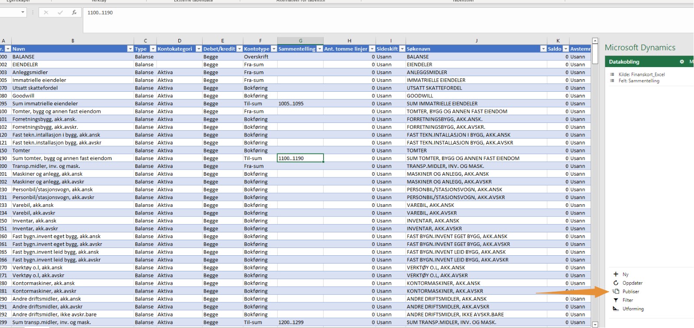Open the Navn column filter dropdown

coord(130,49)
